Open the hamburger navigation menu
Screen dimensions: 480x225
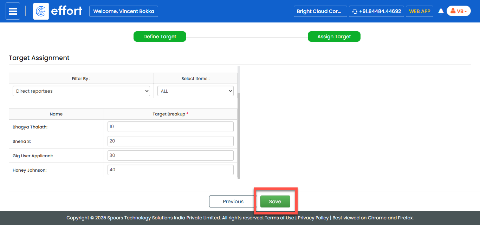click(13, 11)
